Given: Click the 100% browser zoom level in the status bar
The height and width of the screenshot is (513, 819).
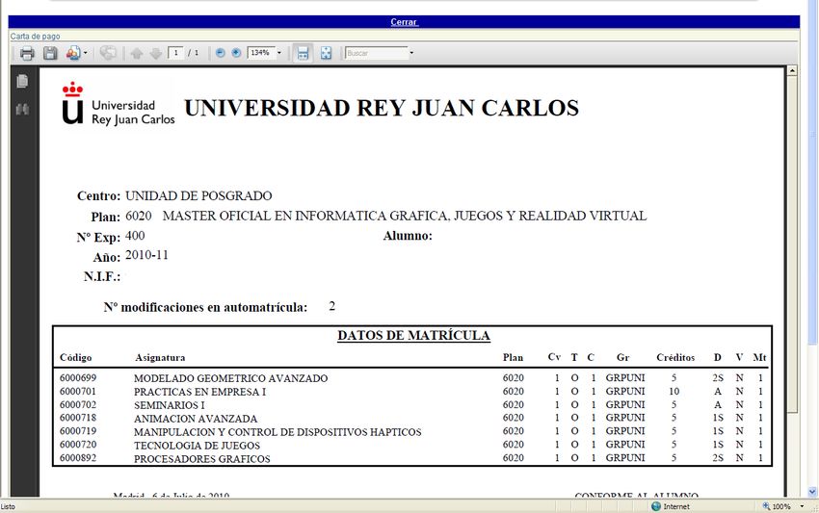Looking at the screenshot, I should pos(780,506).
